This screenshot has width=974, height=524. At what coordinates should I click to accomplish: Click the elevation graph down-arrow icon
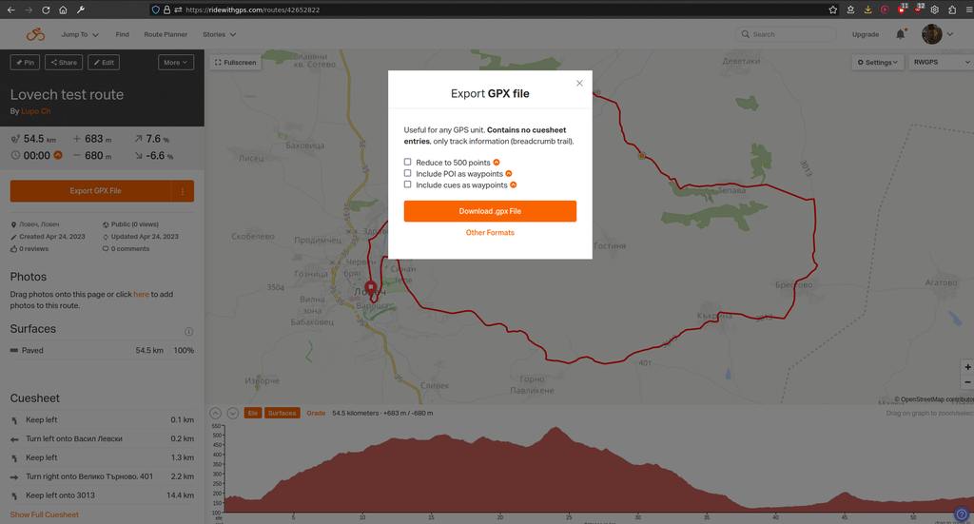pos(231,413)
